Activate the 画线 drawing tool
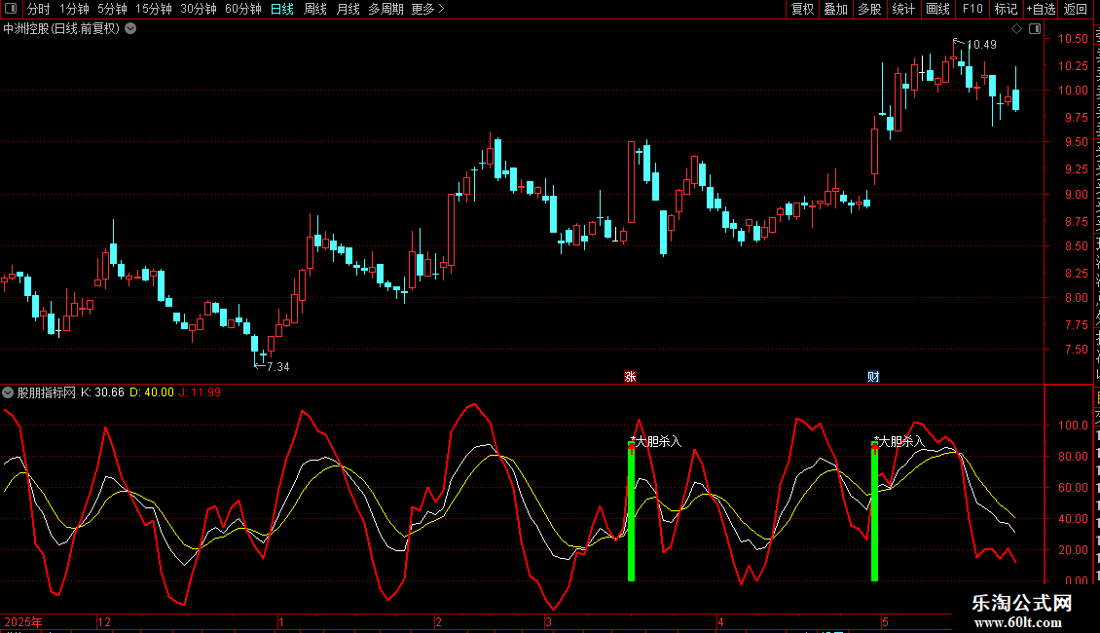 [938, 9]
